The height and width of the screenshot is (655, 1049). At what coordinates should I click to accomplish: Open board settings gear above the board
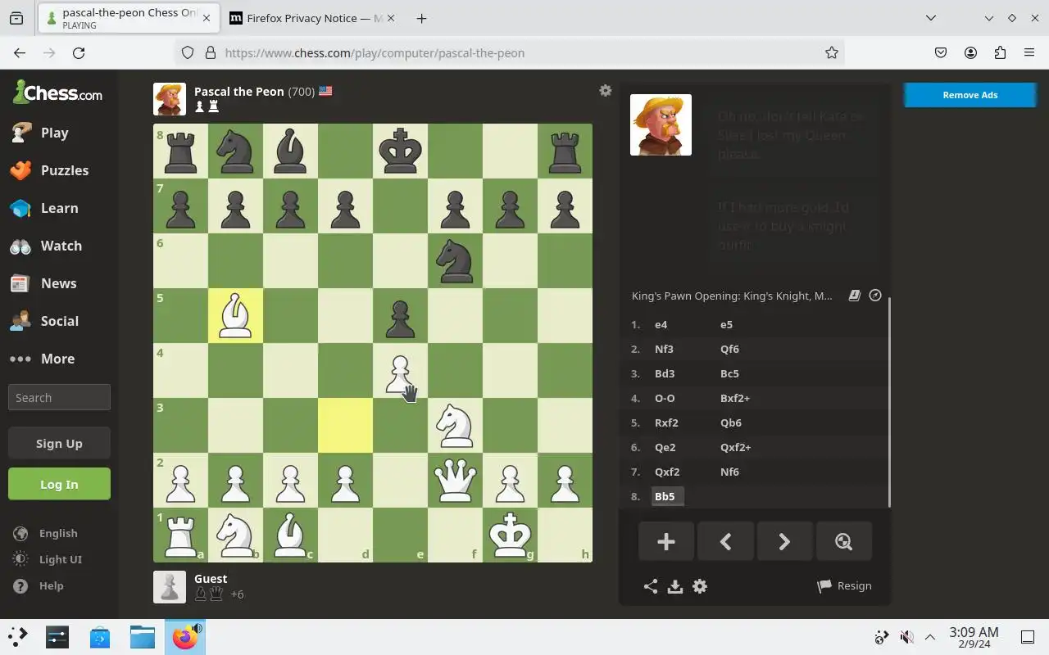[606, 91]
